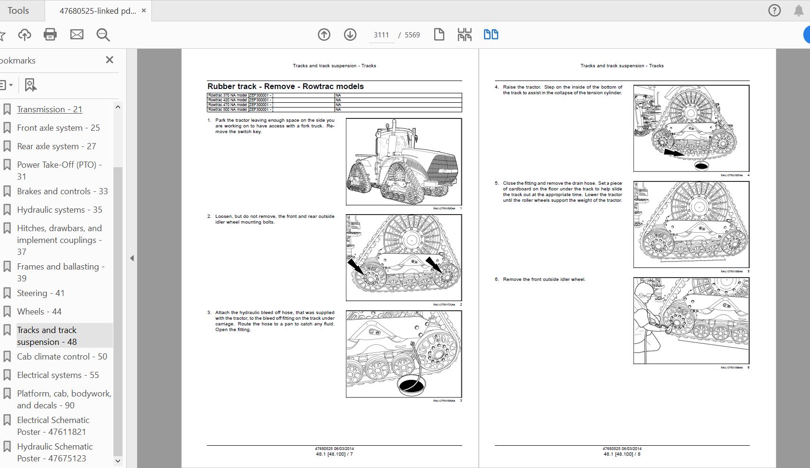Open the Transmission - 21 bookmark

coord(50,109)
